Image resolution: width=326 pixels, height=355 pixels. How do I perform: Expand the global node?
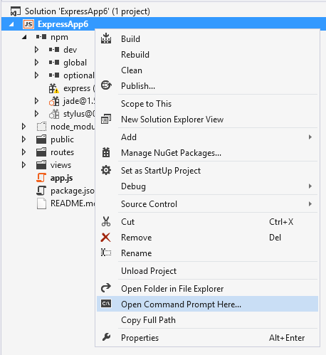pyautogui.click(x=36, y=63)
